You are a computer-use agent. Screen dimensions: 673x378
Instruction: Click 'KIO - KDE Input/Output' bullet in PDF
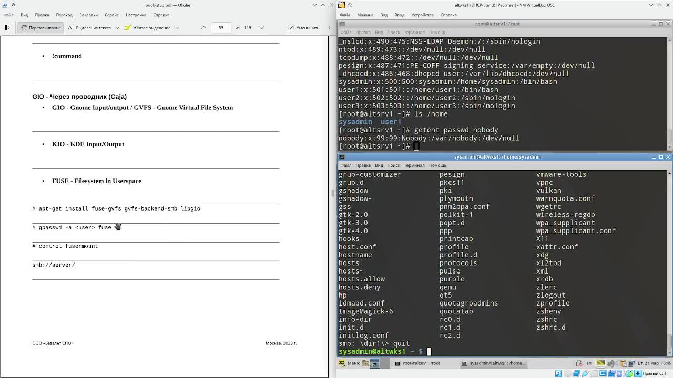[x=88, y=144]
